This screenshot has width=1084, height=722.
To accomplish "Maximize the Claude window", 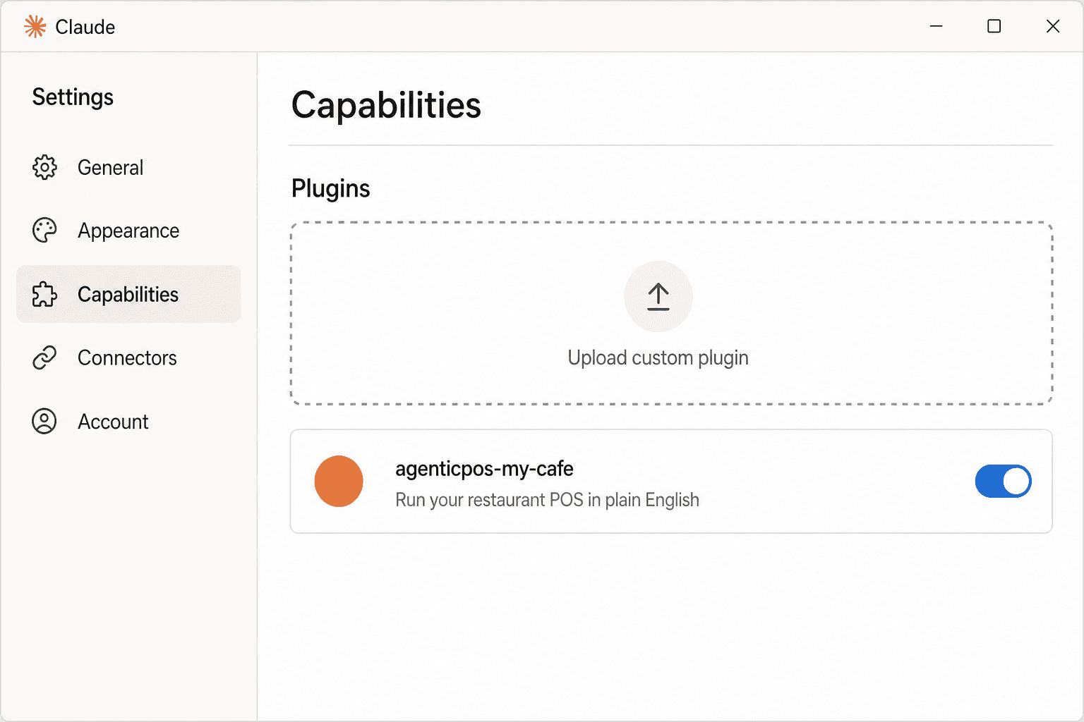I will point(994,26).
